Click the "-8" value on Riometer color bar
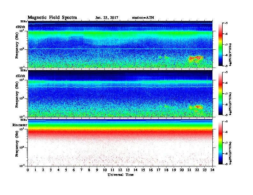253x195 pixels. click(226, 154)
